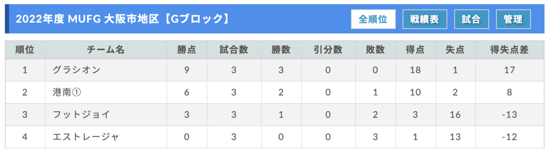Select team name フットジョイ
Screen dimensions: 548x154
(x=81, y=115)
